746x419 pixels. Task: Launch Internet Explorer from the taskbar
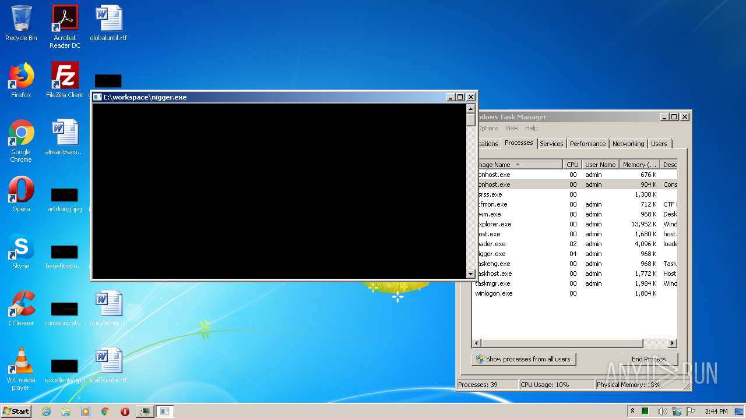coord(46,411)
